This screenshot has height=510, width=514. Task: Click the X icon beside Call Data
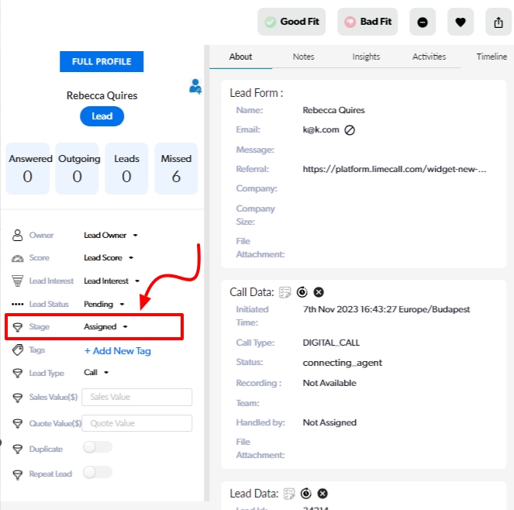click(x=319, y=292)
